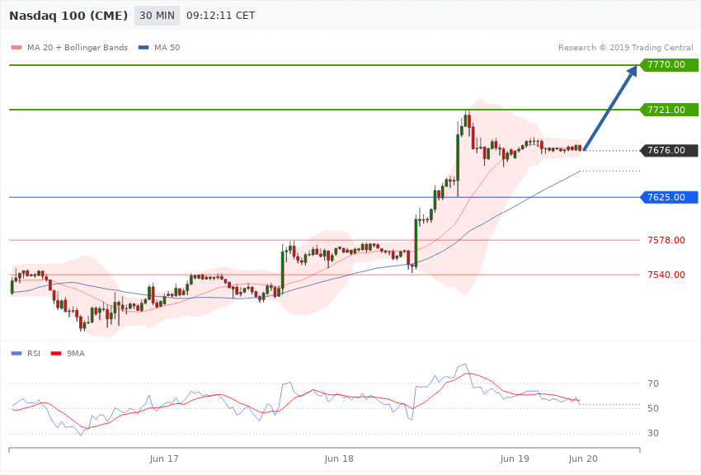This screenshot has height=475, width=701.
Task: Click the RSI 50 level label
Action: 652,408
